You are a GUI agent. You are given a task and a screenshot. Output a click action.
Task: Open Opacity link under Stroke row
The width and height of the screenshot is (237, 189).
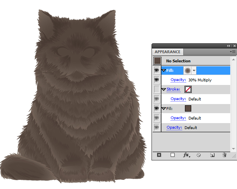pyautogui.click(x=178, y=99)
